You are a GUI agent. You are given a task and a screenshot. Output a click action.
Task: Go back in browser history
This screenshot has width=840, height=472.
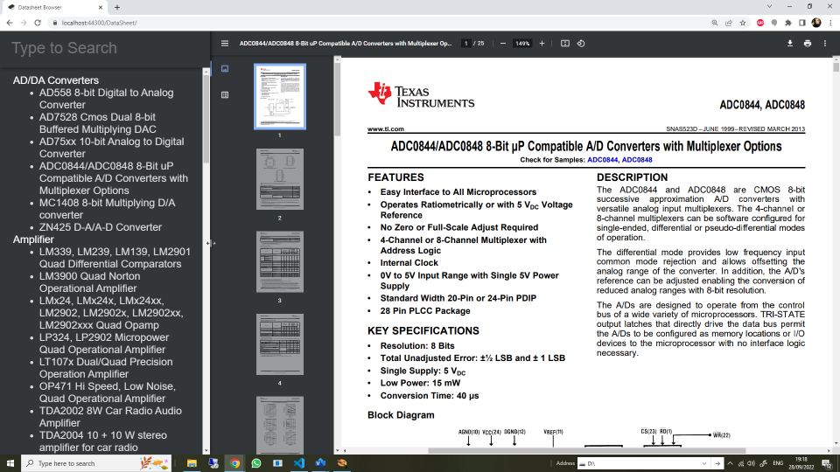point(10,23)
